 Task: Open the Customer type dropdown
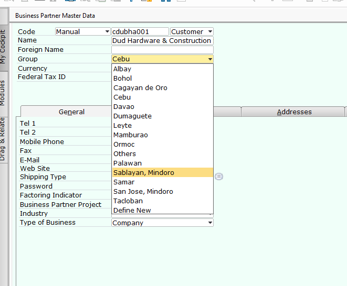click(x=210, y=32)
